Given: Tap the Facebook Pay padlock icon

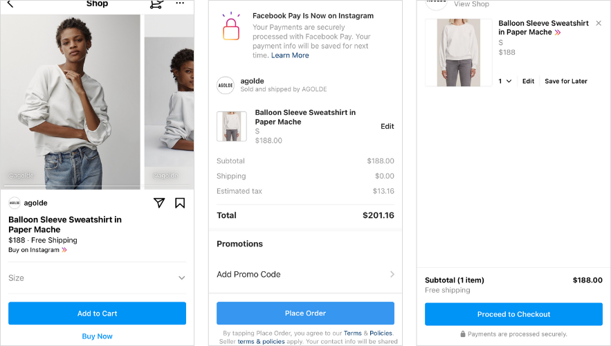Looking at the screenshot, I should (230, 28).
